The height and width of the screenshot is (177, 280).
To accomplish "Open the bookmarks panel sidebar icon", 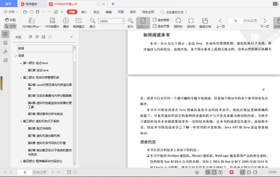I will click(5, 34).
